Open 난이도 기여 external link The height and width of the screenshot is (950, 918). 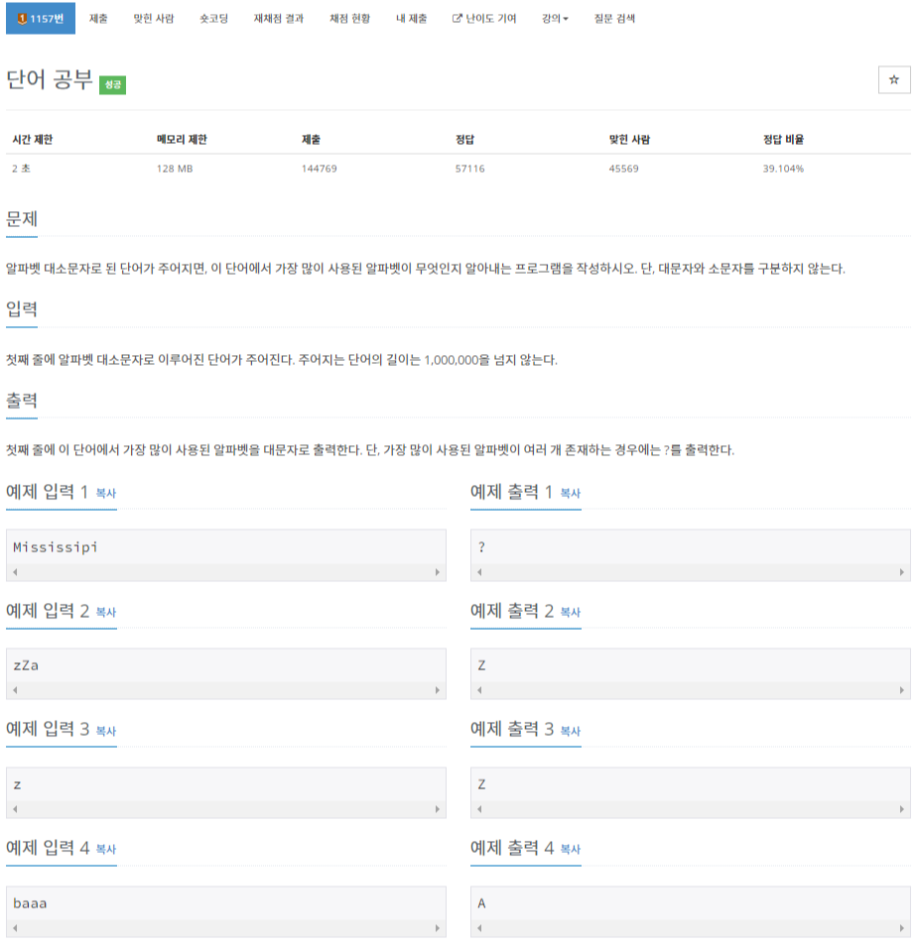click(484, 18)
